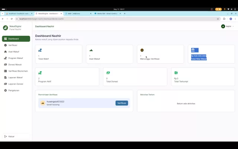This screenshot has width=238, height=149.
Task: Open the Verifikasi sidebar link
Action: click(16, 45)
